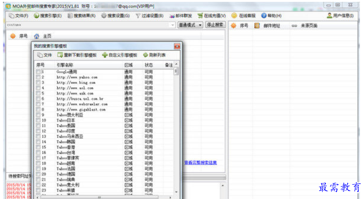Viewport: 364px width, 199px height.
Task: Open the 搜索设置(G) menu
Action: pos(115,16)
